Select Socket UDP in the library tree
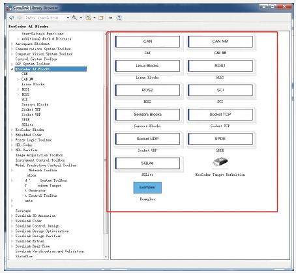The image size is (296, 273). [31, 115]
